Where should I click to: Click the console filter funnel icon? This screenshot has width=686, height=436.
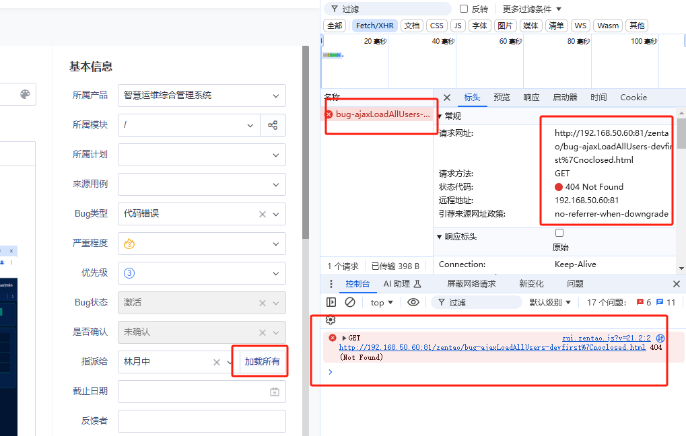(442, 302)
